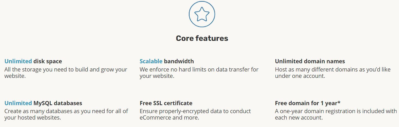The height and width of the screenshot is (127, 399).
Task: Open the blue Unlimited link for disk space
Action: point(18,61)
